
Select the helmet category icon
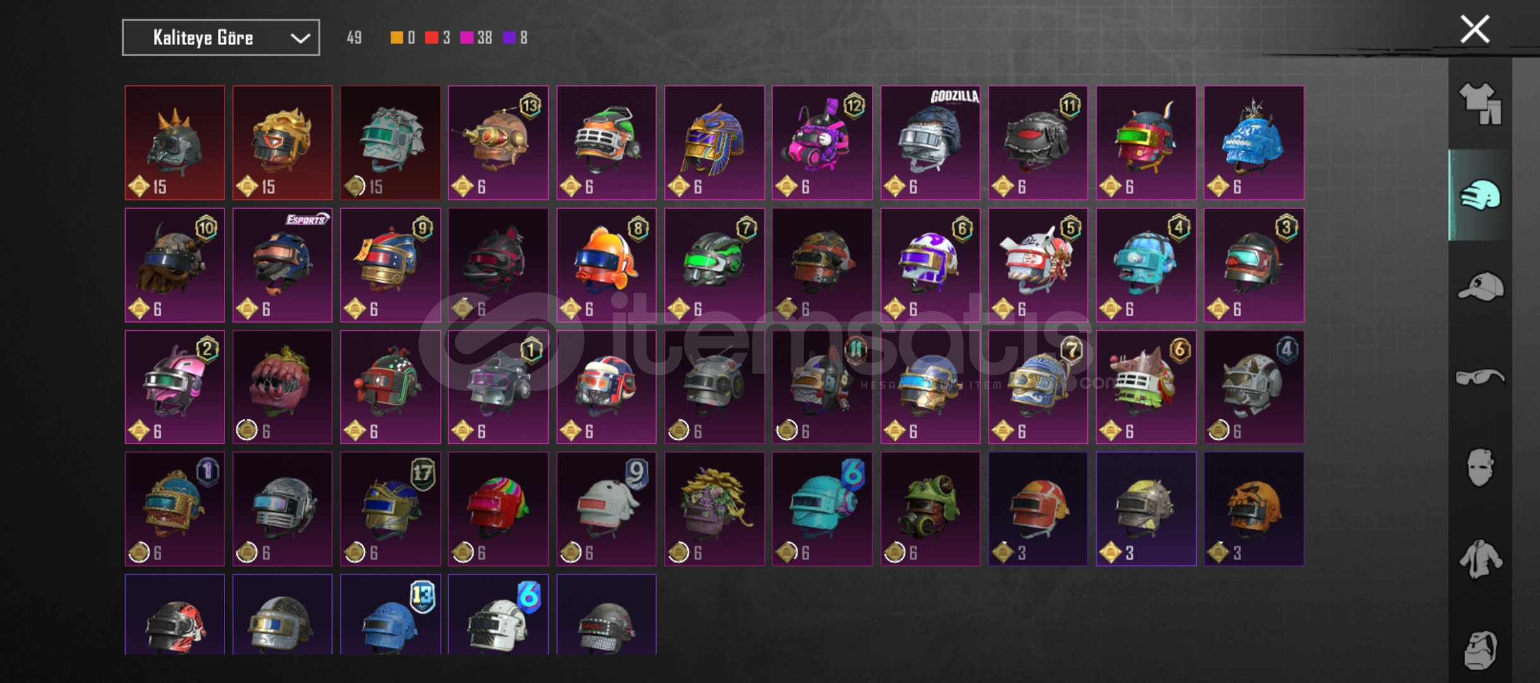tap(1480, 195)
